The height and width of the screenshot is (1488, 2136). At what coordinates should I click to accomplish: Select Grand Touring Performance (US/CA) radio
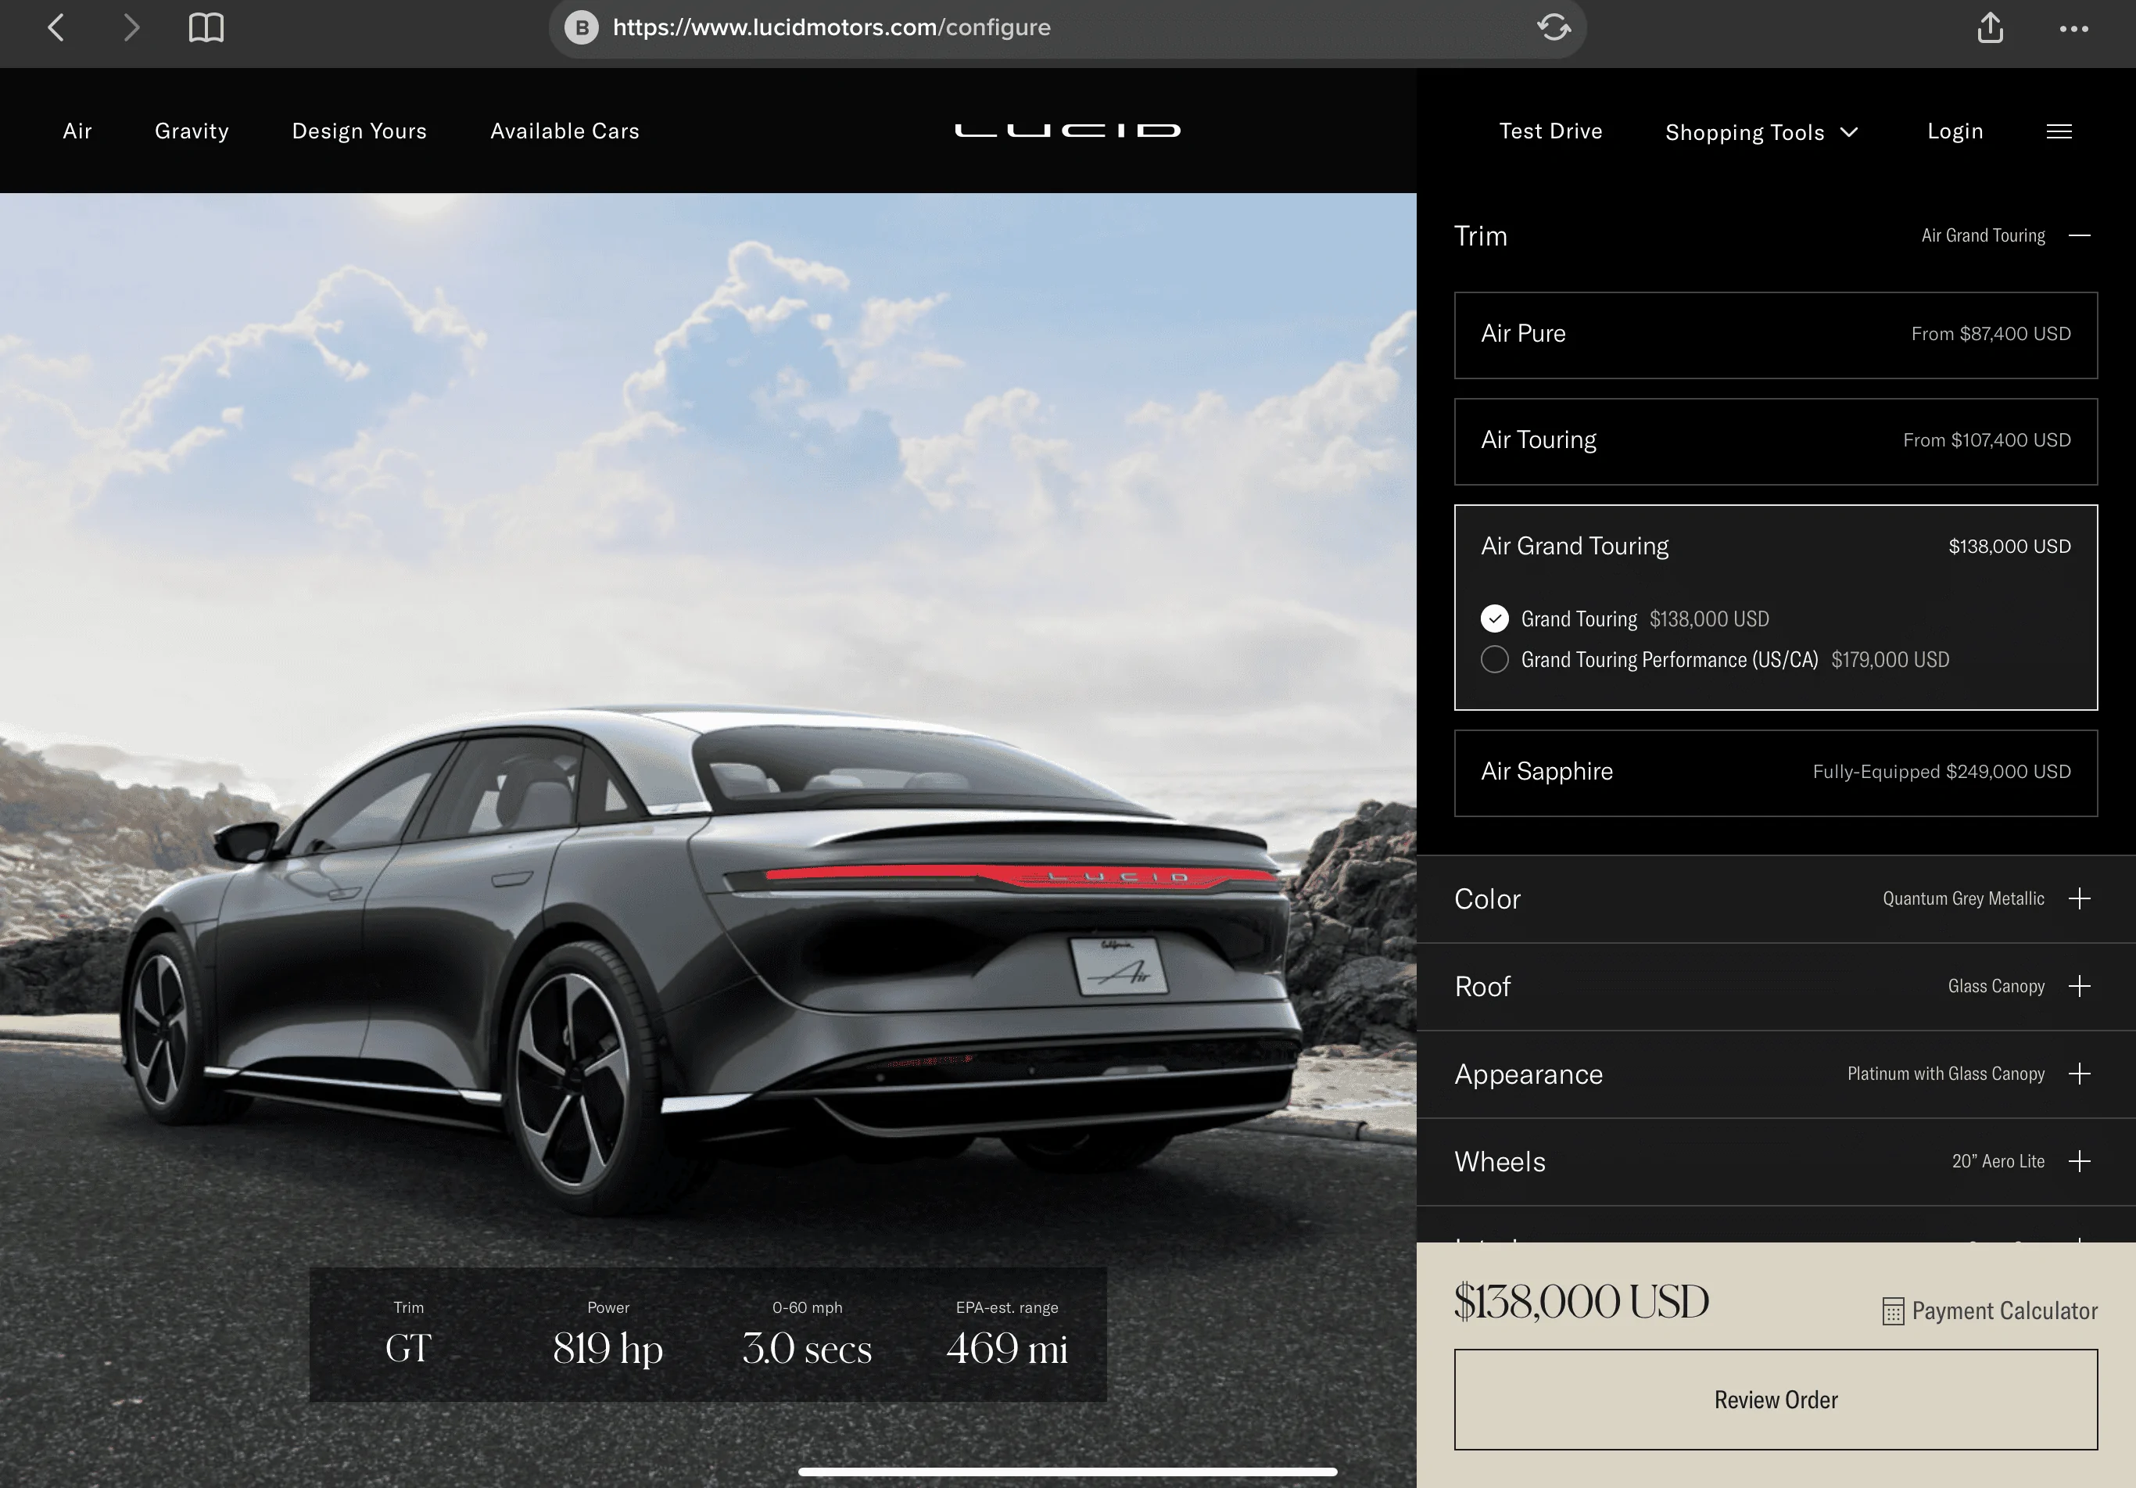[1494, 659]
